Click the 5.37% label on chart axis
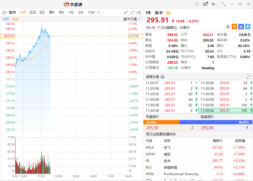 click(x=136, y=36)
